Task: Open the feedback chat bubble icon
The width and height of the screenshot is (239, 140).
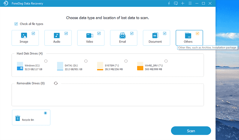Action: tap(176, 3)
